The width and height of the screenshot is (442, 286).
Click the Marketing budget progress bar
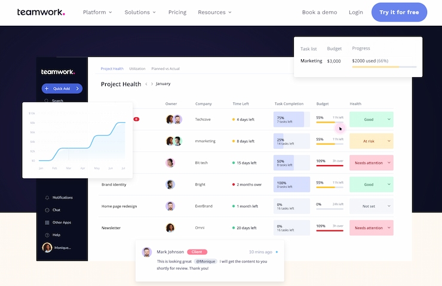384,67
